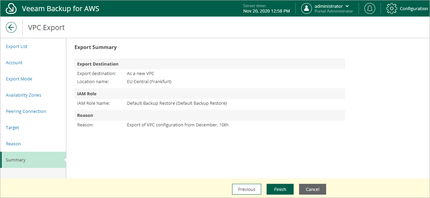
Task: Click the 'Export destination:' label
Action: (x=97, y=73)
